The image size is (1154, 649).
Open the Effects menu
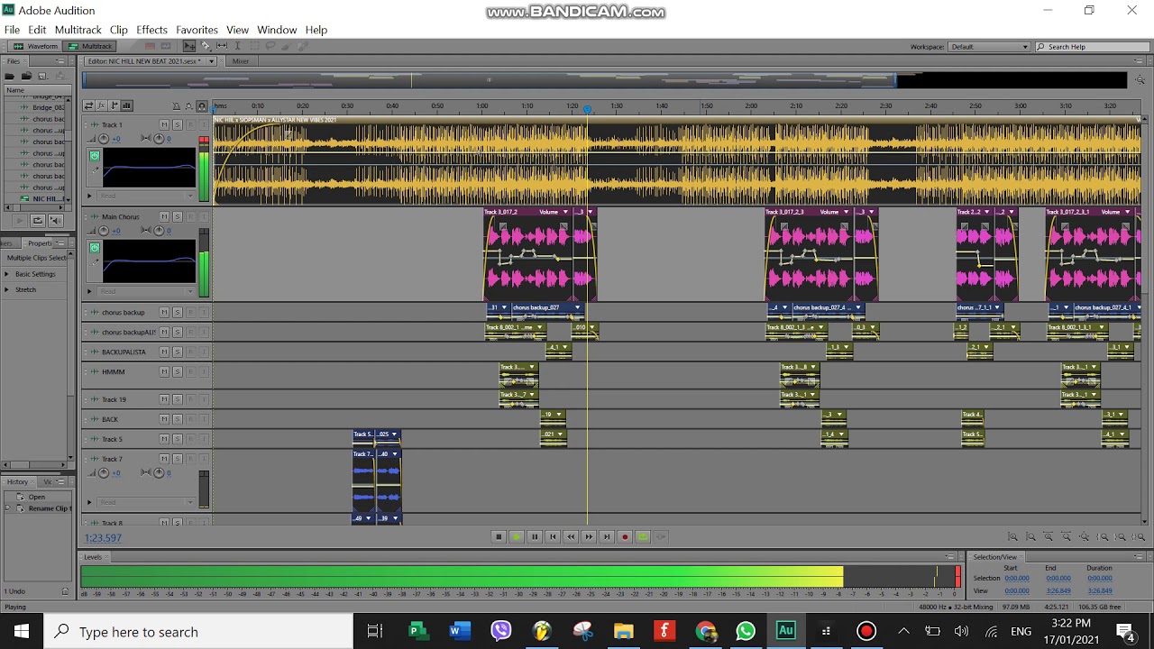[x=151, y=30]
